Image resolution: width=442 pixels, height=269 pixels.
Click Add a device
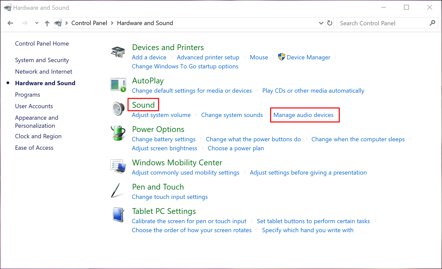tap(149, 57)
